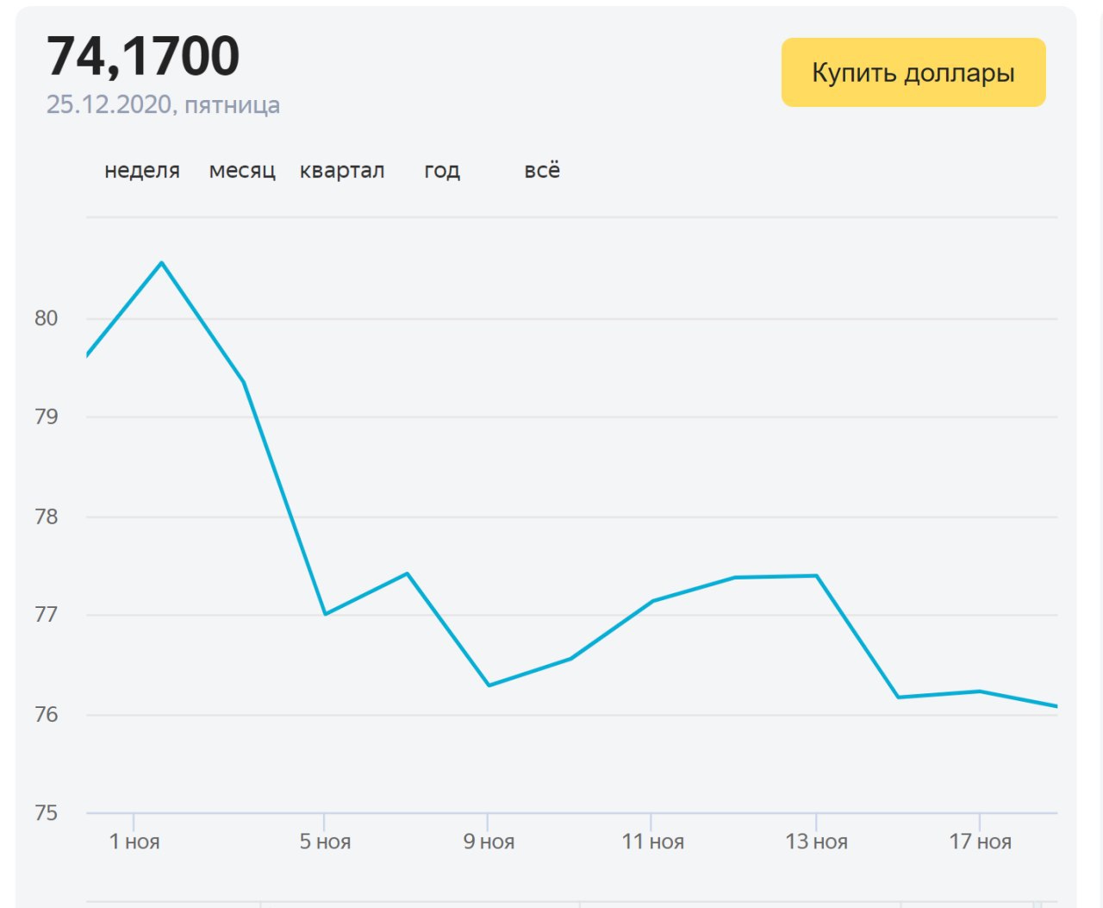Choose the "квартал" period tab
The width and height of the screenshot is (1103, 908).
pyautogui.click(x=342, y=170)
